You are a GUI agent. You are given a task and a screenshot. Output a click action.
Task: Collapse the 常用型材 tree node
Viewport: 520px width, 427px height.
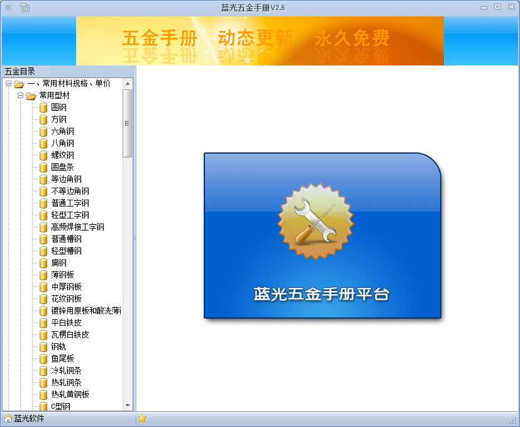(x=20, y=95)
